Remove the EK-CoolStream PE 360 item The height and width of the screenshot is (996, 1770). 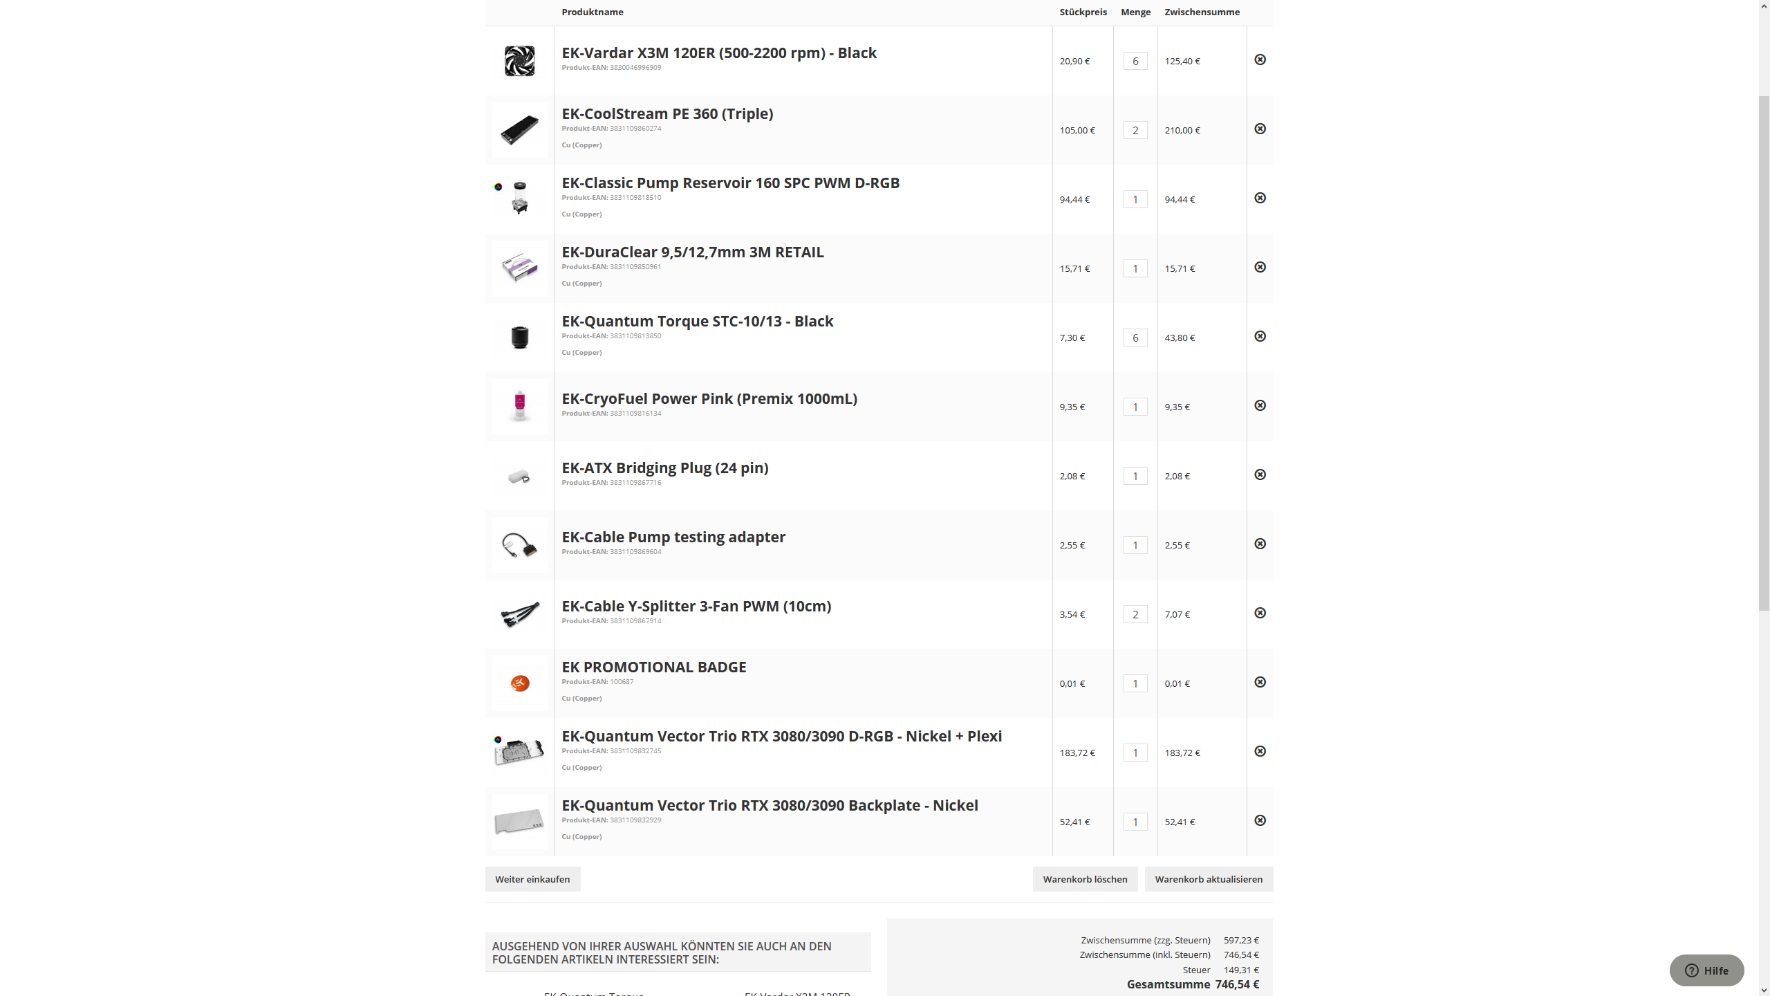pos(1260,129)
